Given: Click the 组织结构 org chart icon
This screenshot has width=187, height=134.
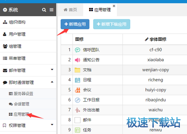Looking at the screenshot, I should [5, 22].
